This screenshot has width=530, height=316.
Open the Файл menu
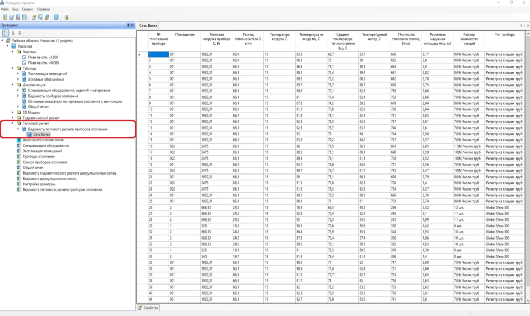(x=5, y=10)
